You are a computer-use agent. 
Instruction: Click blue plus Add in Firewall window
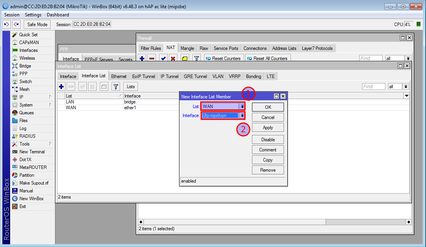tap(142, 59)
